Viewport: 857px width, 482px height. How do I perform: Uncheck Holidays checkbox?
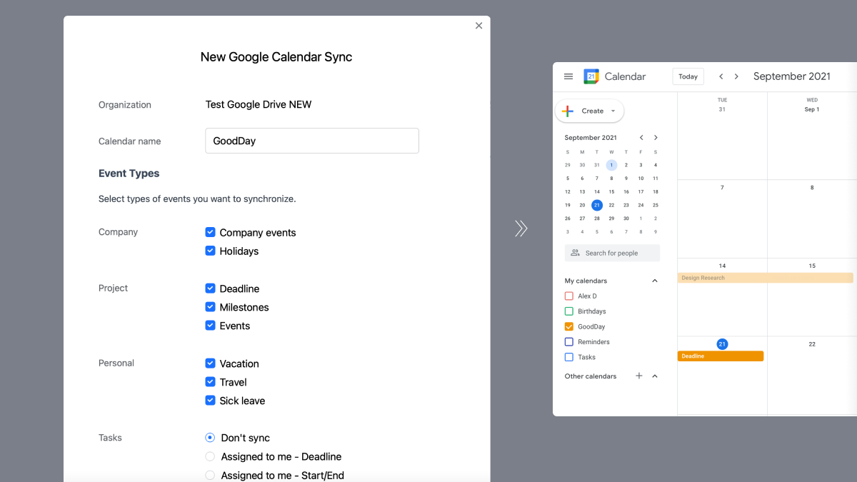pyautogui.click(x=210, y=251)
